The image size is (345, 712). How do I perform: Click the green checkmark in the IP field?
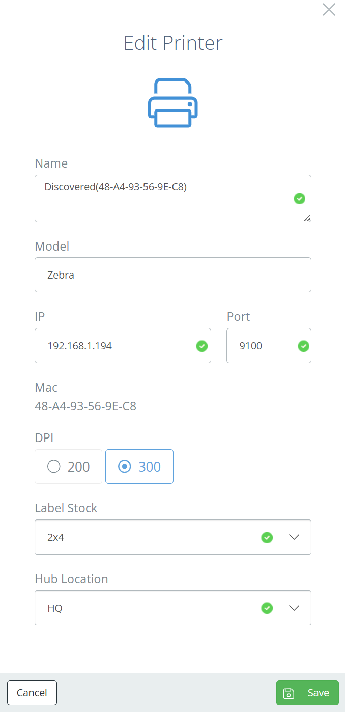click(x=202, y=346)
